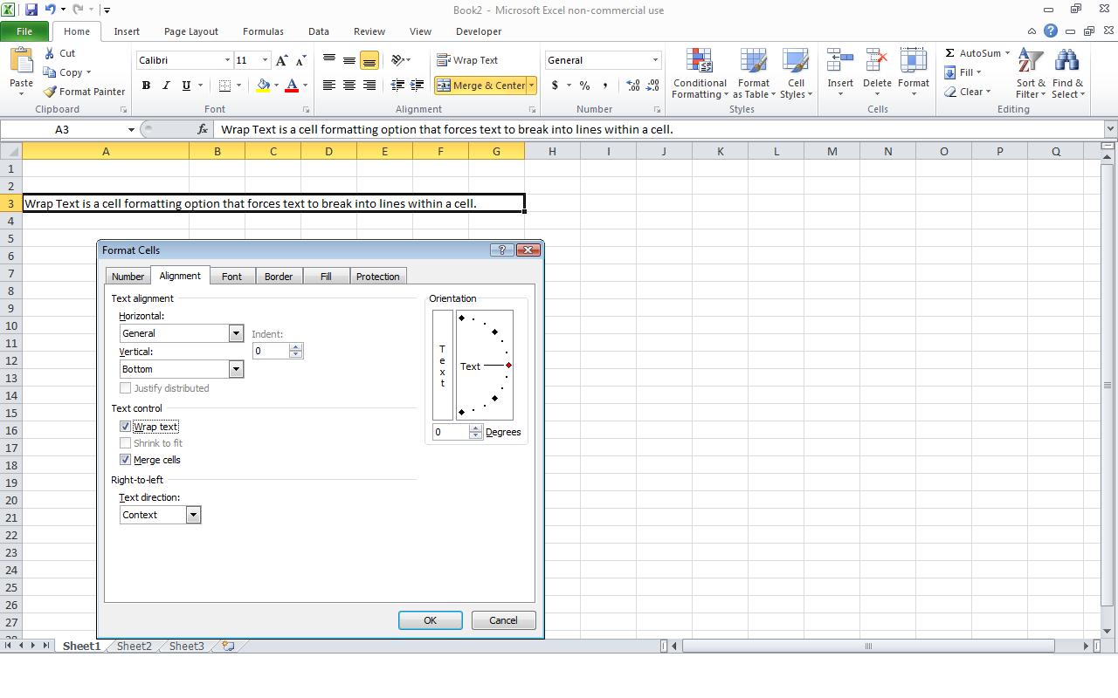This screenshot has width=1118, height=698.
Task: Select the Italic formatting icon
Action: (165, 86)
